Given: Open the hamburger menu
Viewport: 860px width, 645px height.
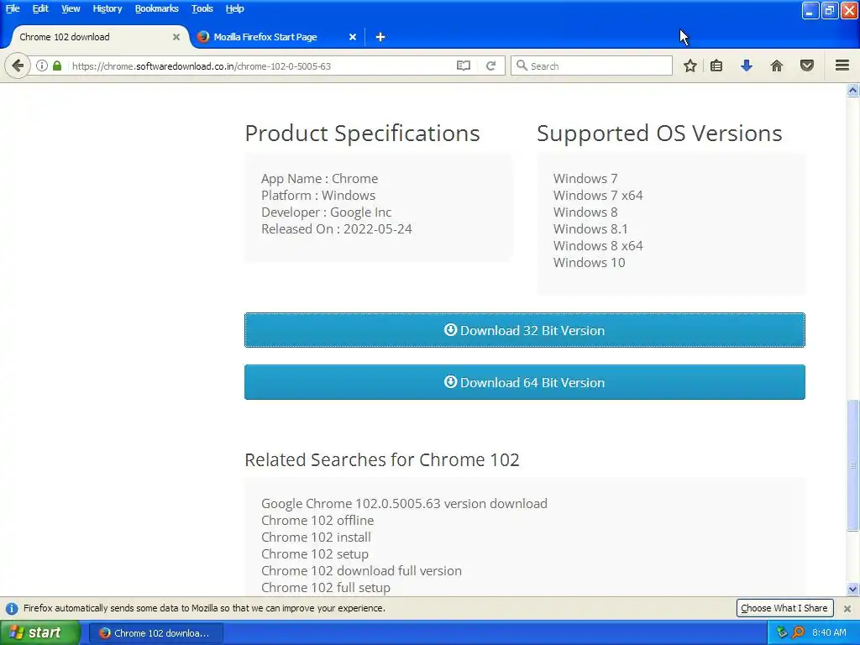Looking at the screenshot, I should (x=842, y=66).
